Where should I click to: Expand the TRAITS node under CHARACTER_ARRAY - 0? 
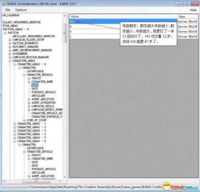(x=29, y=78)
